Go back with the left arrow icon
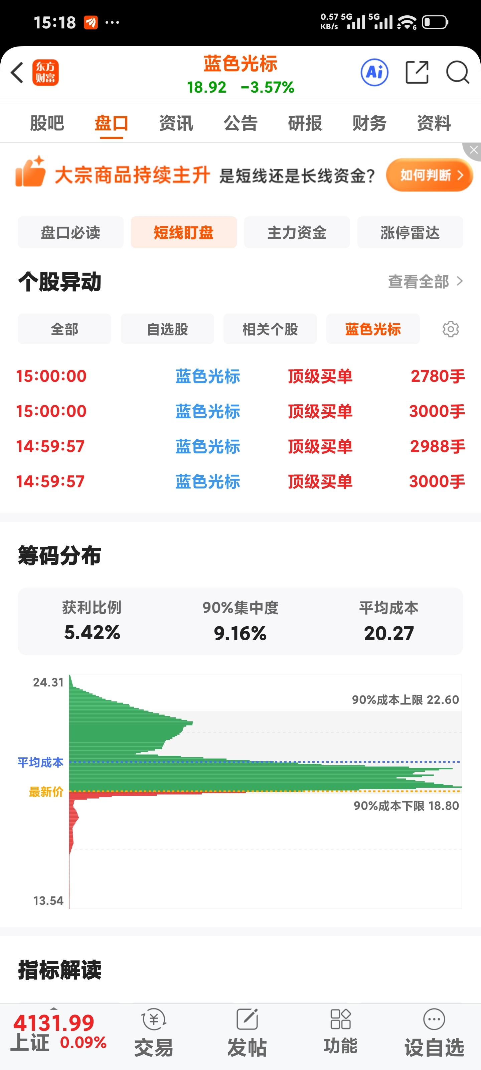The image size is (481, 1070). tap(17, 72)
